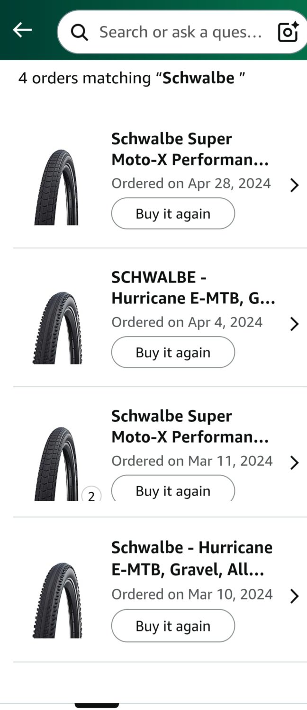The width and height of the screenshot is (307, 710).
Task: Buy again the Apr 28 Super Moto-X tire
Action: (x=173, y=213)
